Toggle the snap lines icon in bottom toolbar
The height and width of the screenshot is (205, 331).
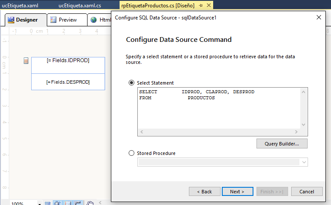[68, 202]
